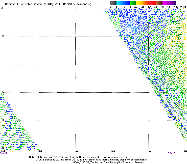Click the blue 10-15 knots color swatch
Viewport: 187px width, 164px height.
click(126, 3)
